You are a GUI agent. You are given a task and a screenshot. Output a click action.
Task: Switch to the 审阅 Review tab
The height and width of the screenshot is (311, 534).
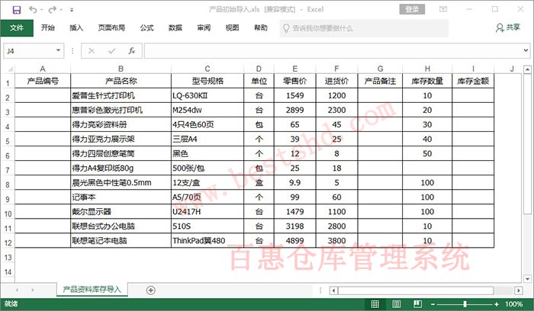[204, 28]
